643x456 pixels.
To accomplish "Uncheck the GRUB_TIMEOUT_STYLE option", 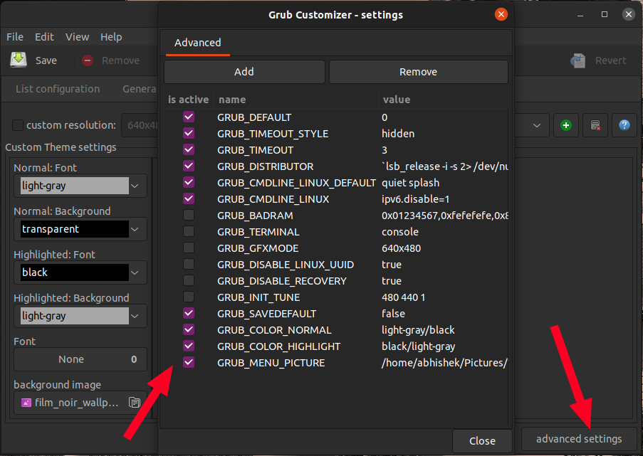I will click(189, 134).
